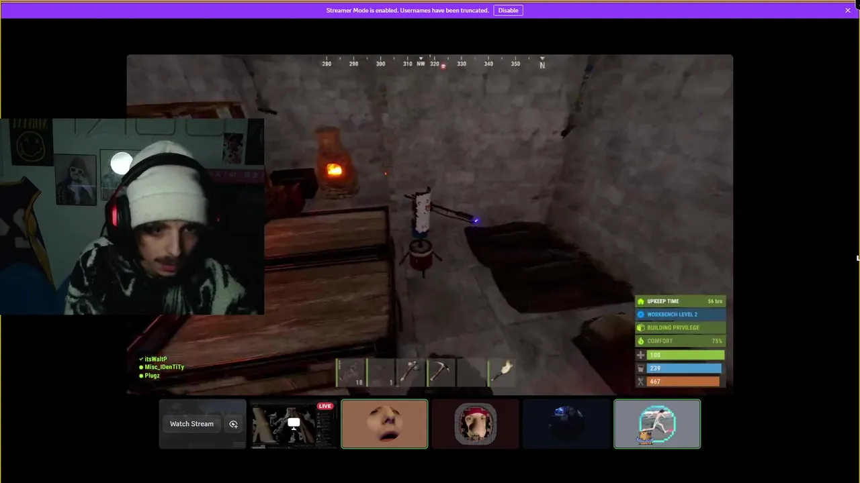Click the red dot compass marker
The image size is (860, 483).
[443, 66]
